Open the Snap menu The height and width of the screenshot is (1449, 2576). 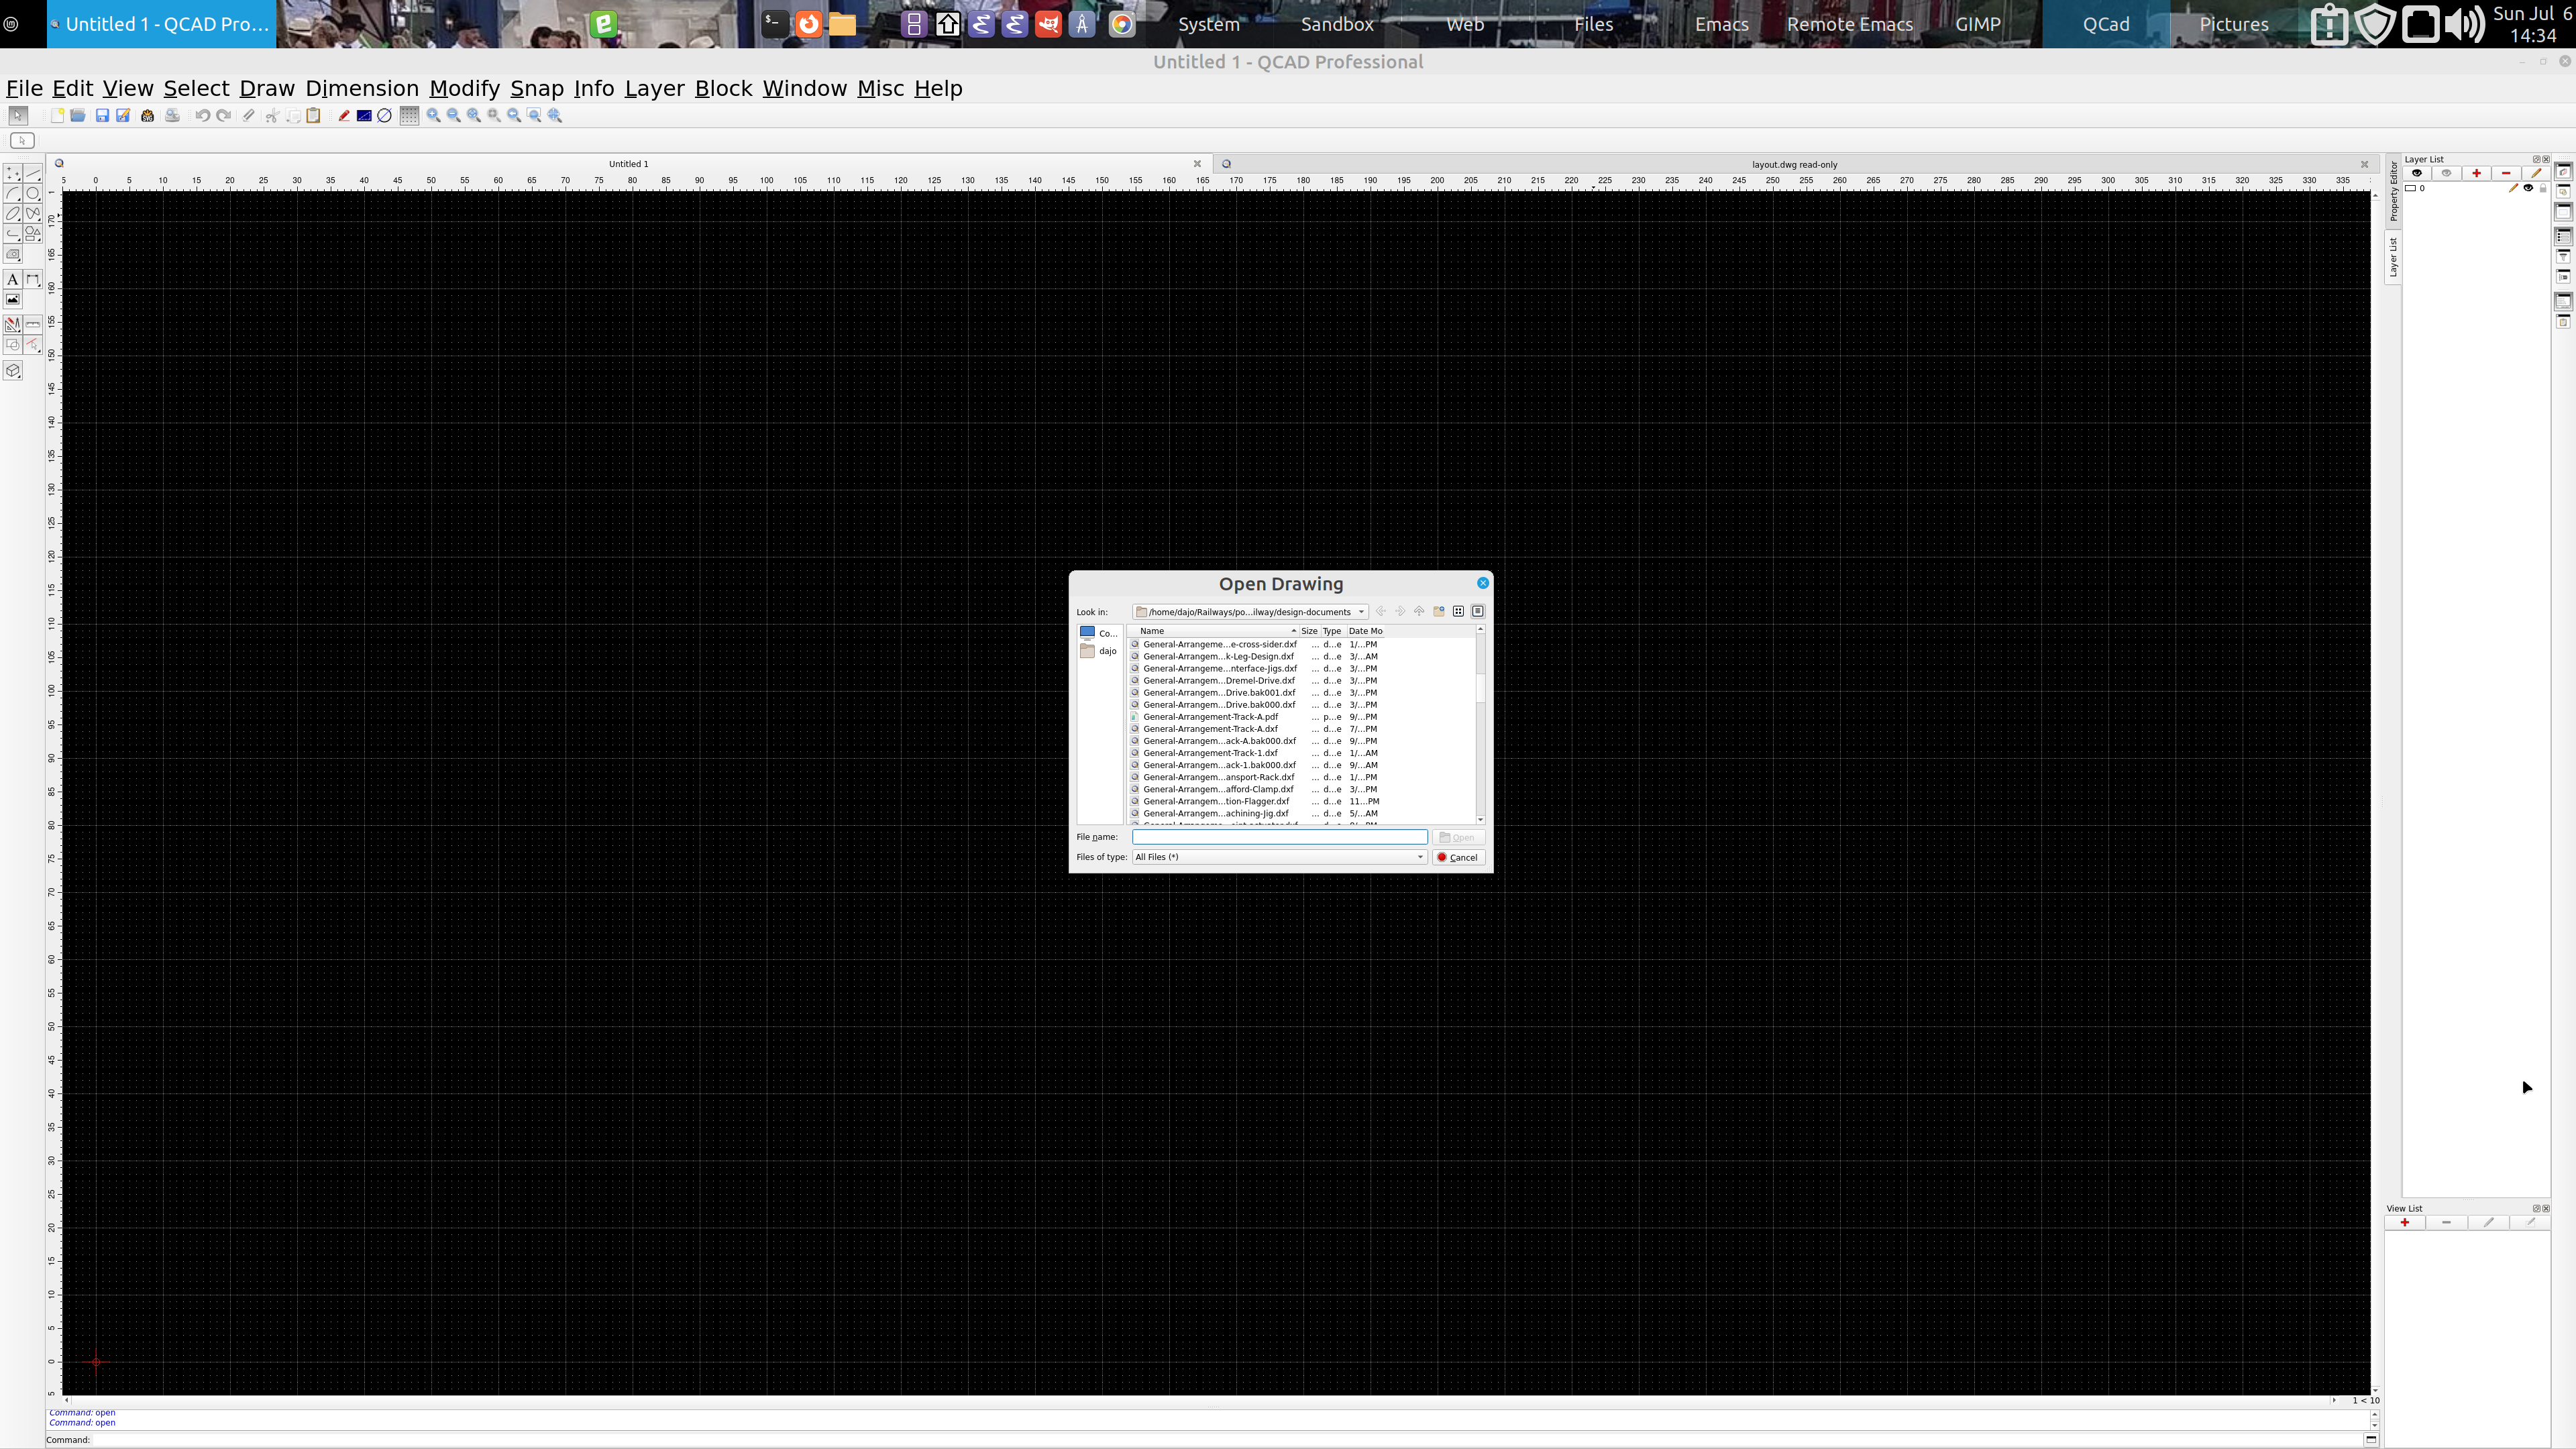pos(536,88)
